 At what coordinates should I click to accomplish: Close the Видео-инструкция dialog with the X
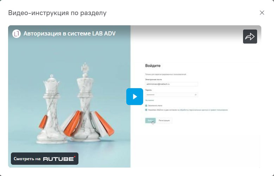point(262,13)
